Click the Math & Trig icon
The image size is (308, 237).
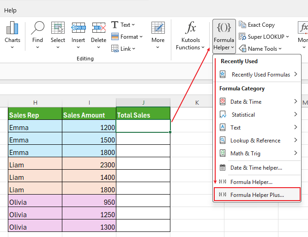pyautogui.click(x=223, y=153)
